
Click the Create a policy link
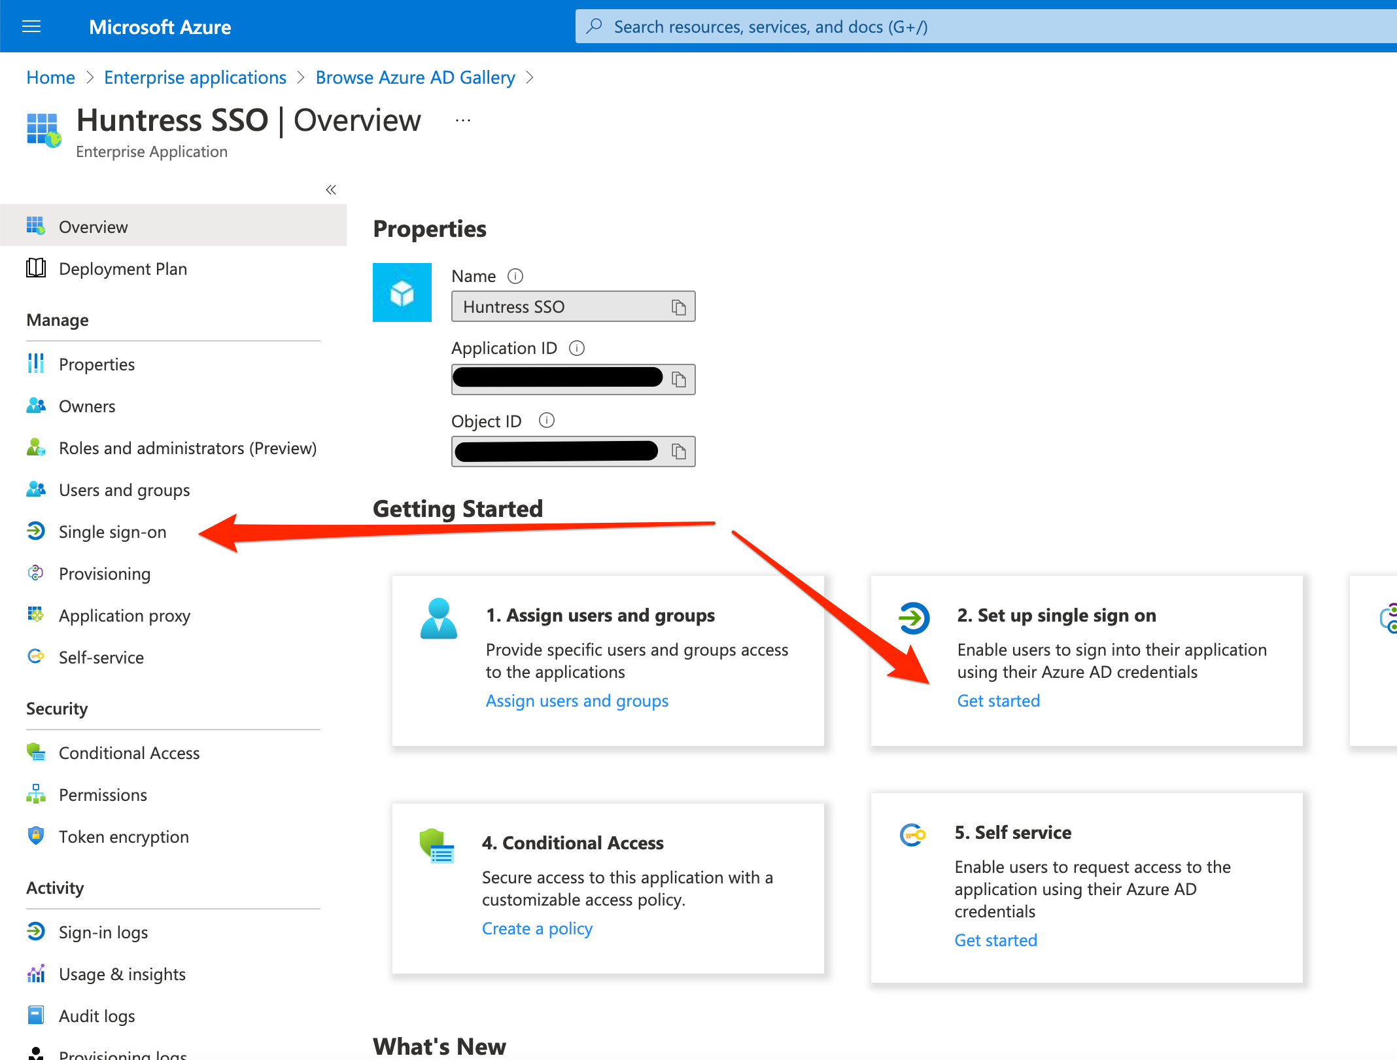coord(537,928)
